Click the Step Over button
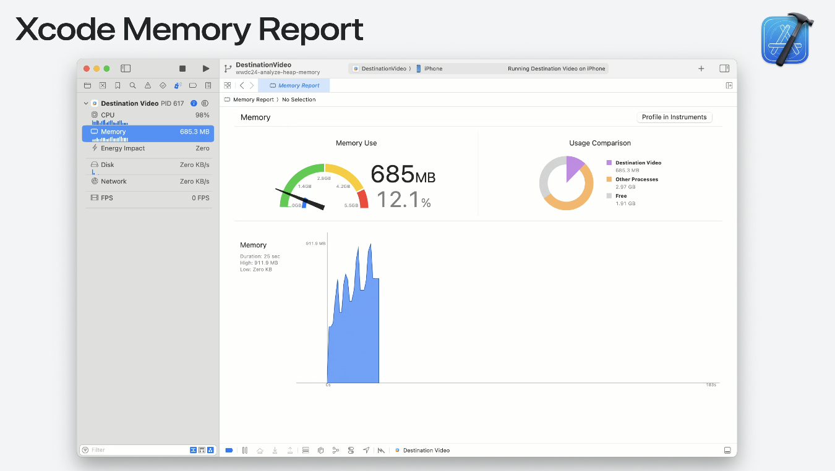835x471 pixels. coord(260,450)
